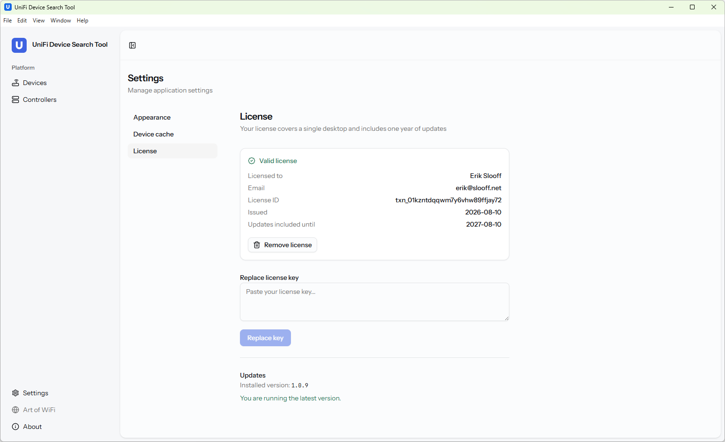
Task: Open Settings from the sidebar
Action: tap(60, 393)
